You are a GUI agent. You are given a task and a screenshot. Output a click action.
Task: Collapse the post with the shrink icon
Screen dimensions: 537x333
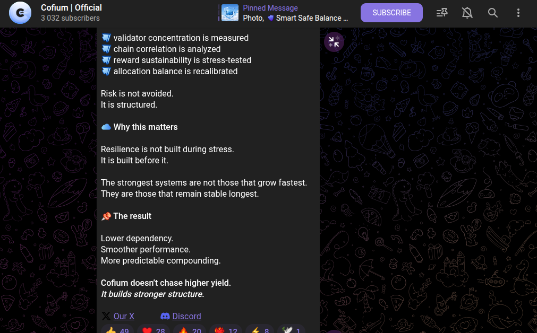(334, 42)
